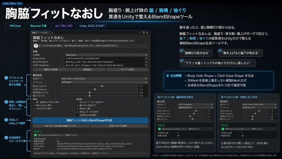Select the 胸脇フィットなおし window tab
The image size is (282, 159).
(40, 33)
